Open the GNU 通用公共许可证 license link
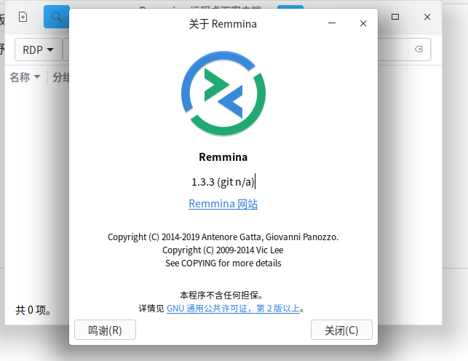Image resolution: width=468 pixels, height=361 pixels. 233,308
